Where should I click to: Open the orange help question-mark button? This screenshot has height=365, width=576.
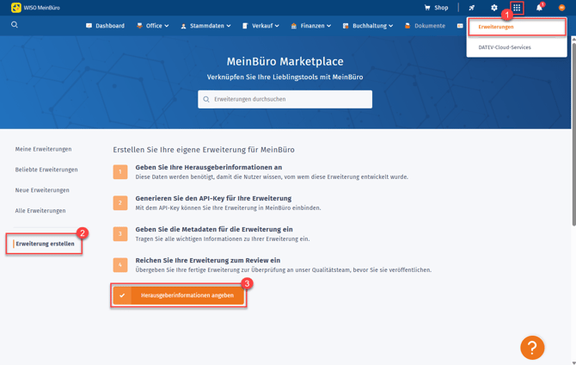pyautogui.click(x=532, y=347)
